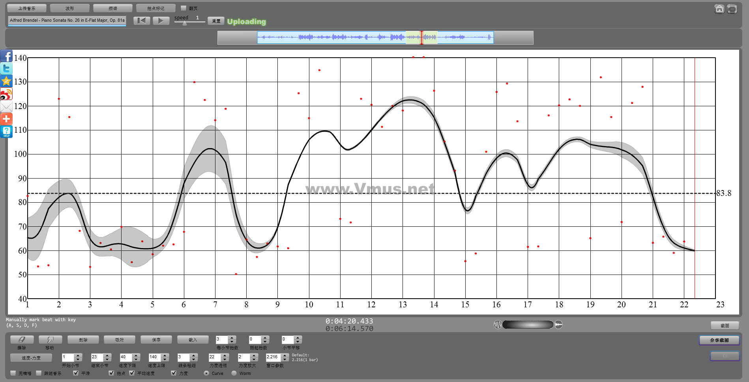Increase the 力度放大 stepper value
Viewport: 749px width, 382px height.
(x=254, y=355)
